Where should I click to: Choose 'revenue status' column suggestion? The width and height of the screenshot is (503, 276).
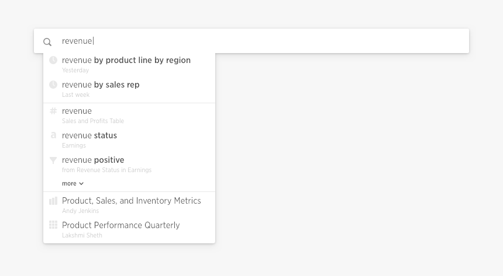click(129, 139)
